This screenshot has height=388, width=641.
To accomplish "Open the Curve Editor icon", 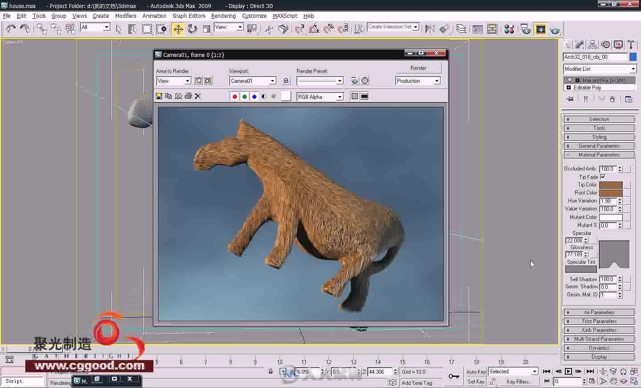I will click(478, 29).
